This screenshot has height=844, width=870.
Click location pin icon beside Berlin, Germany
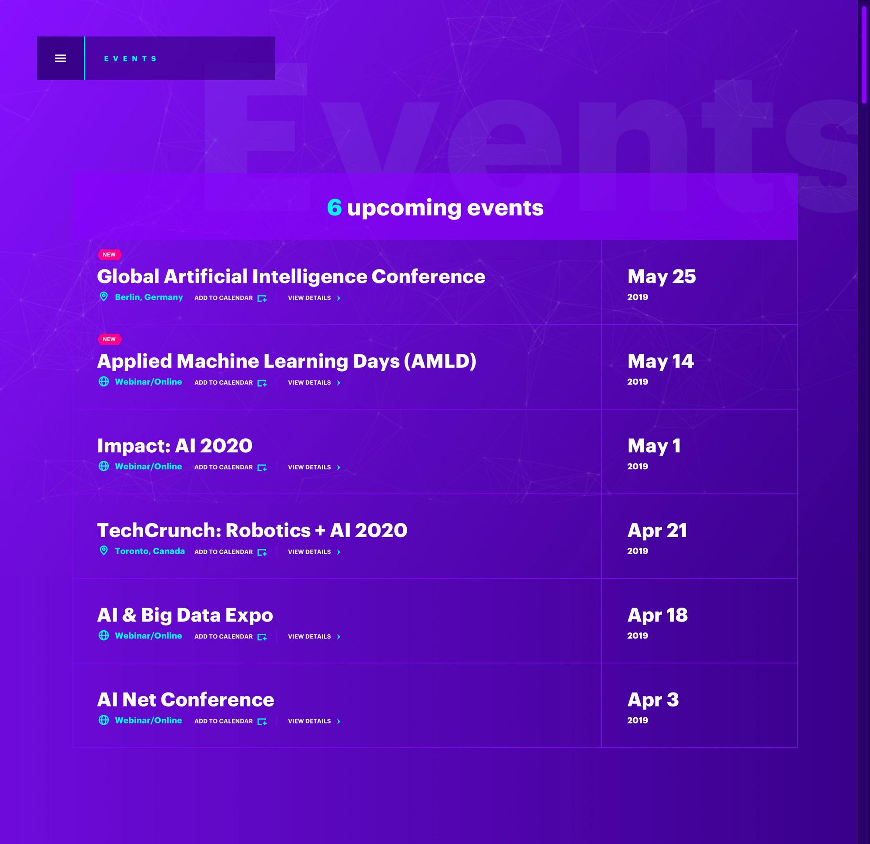pos(104,297)
